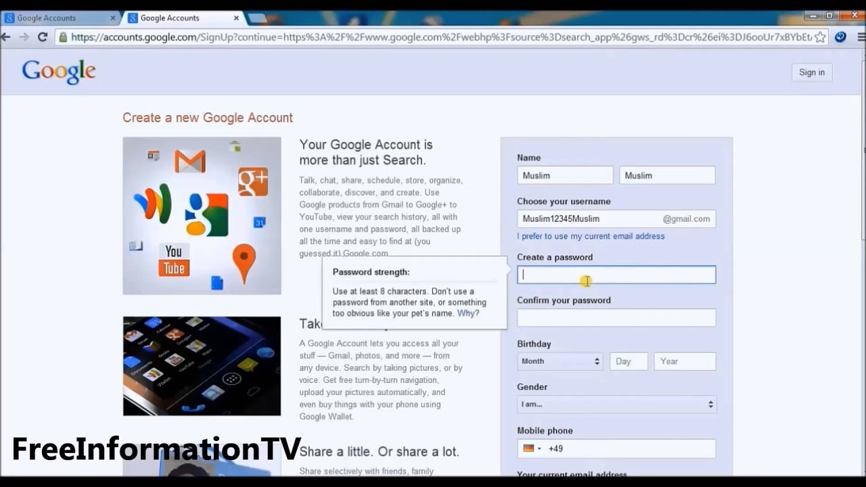
Task: Click the green padlock in address bar
Action: (63, 37)
